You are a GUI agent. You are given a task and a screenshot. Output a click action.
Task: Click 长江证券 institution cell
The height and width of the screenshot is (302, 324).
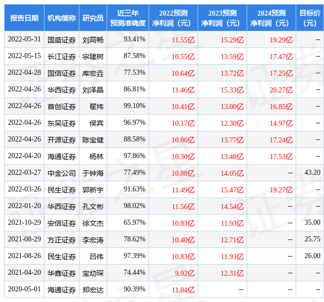[62, 57]
